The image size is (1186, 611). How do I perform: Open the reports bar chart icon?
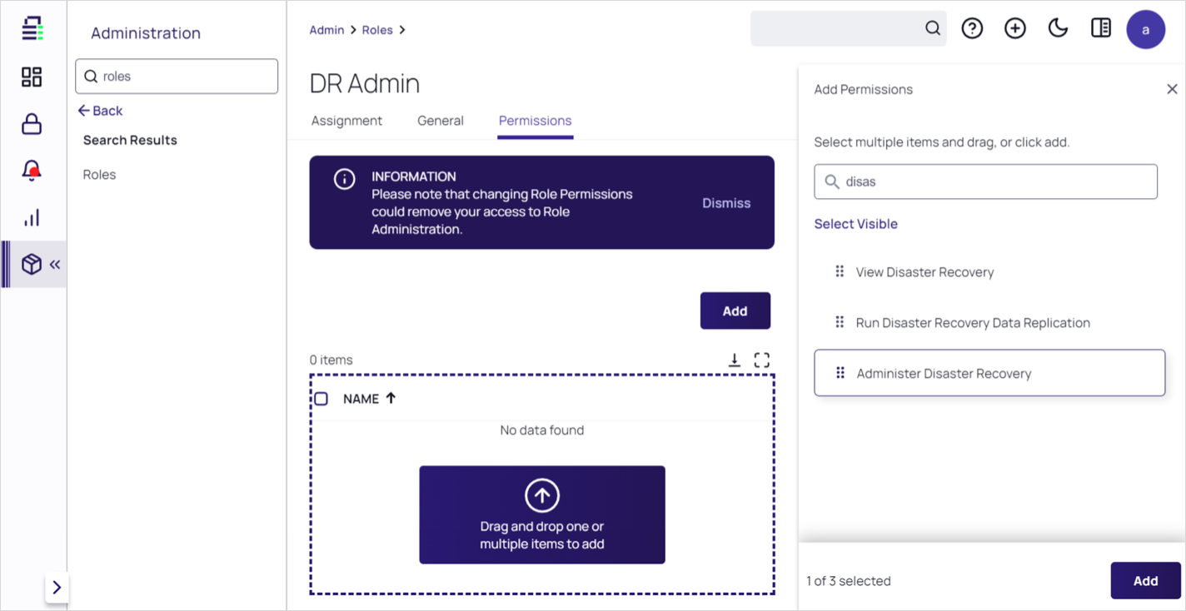tap(32, 218)
